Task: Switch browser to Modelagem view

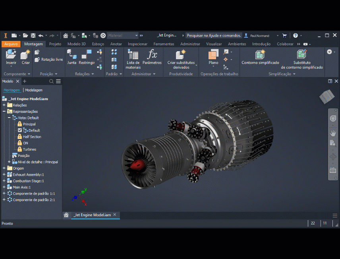Action: pos(34,90)
